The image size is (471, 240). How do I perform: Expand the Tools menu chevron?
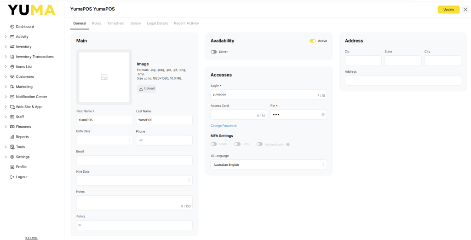6,147
